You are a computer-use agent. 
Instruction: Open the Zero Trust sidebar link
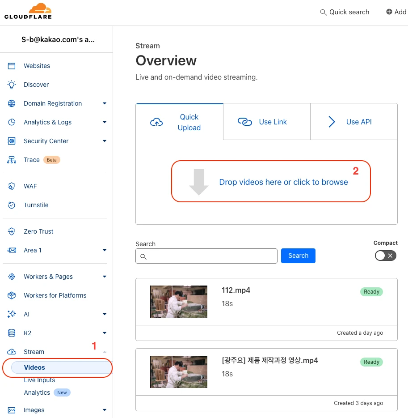point(38,231)
